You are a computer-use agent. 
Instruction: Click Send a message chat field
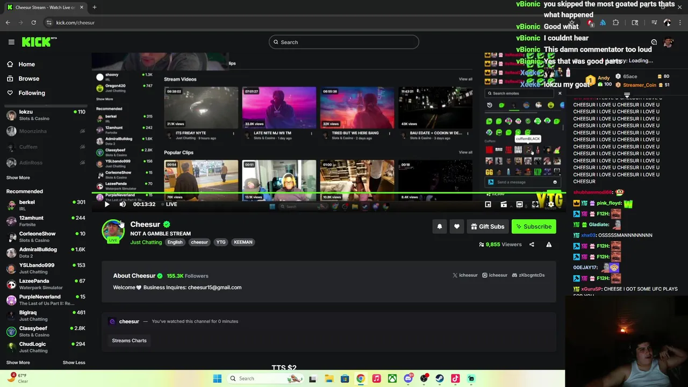tap(521, 182)
